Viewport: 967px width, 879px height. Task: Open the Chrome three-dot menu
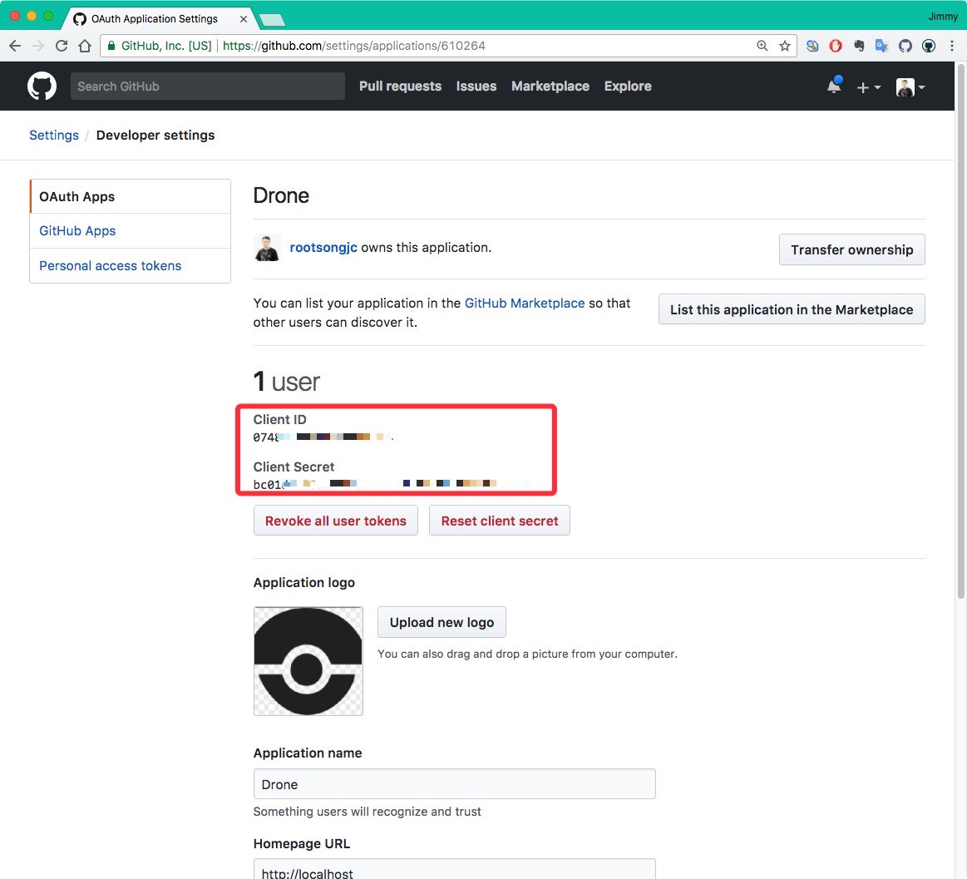tap(952, 47)
